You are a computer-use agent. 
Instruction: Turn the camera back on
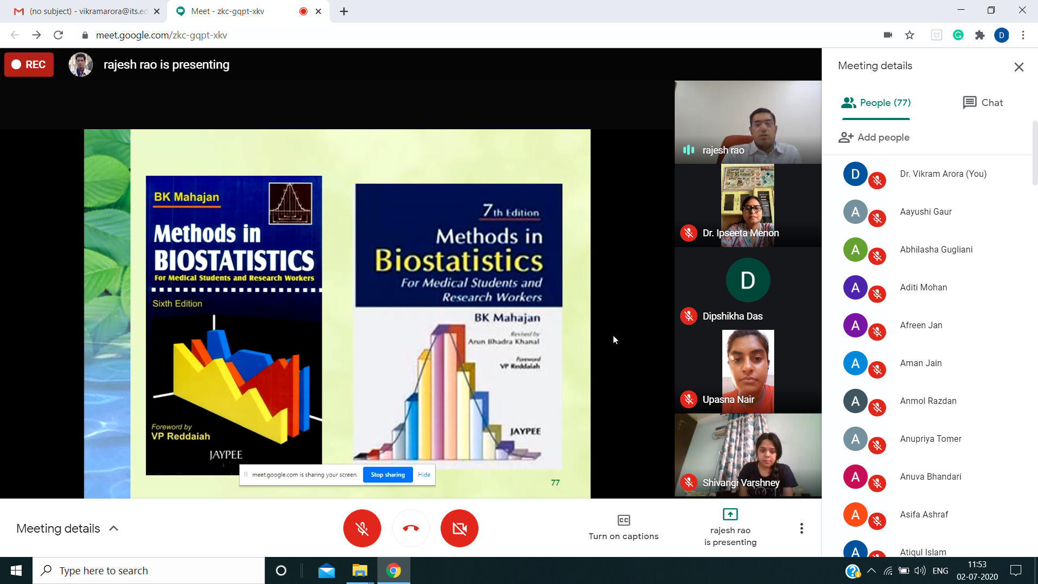click(x=459, y=528)
